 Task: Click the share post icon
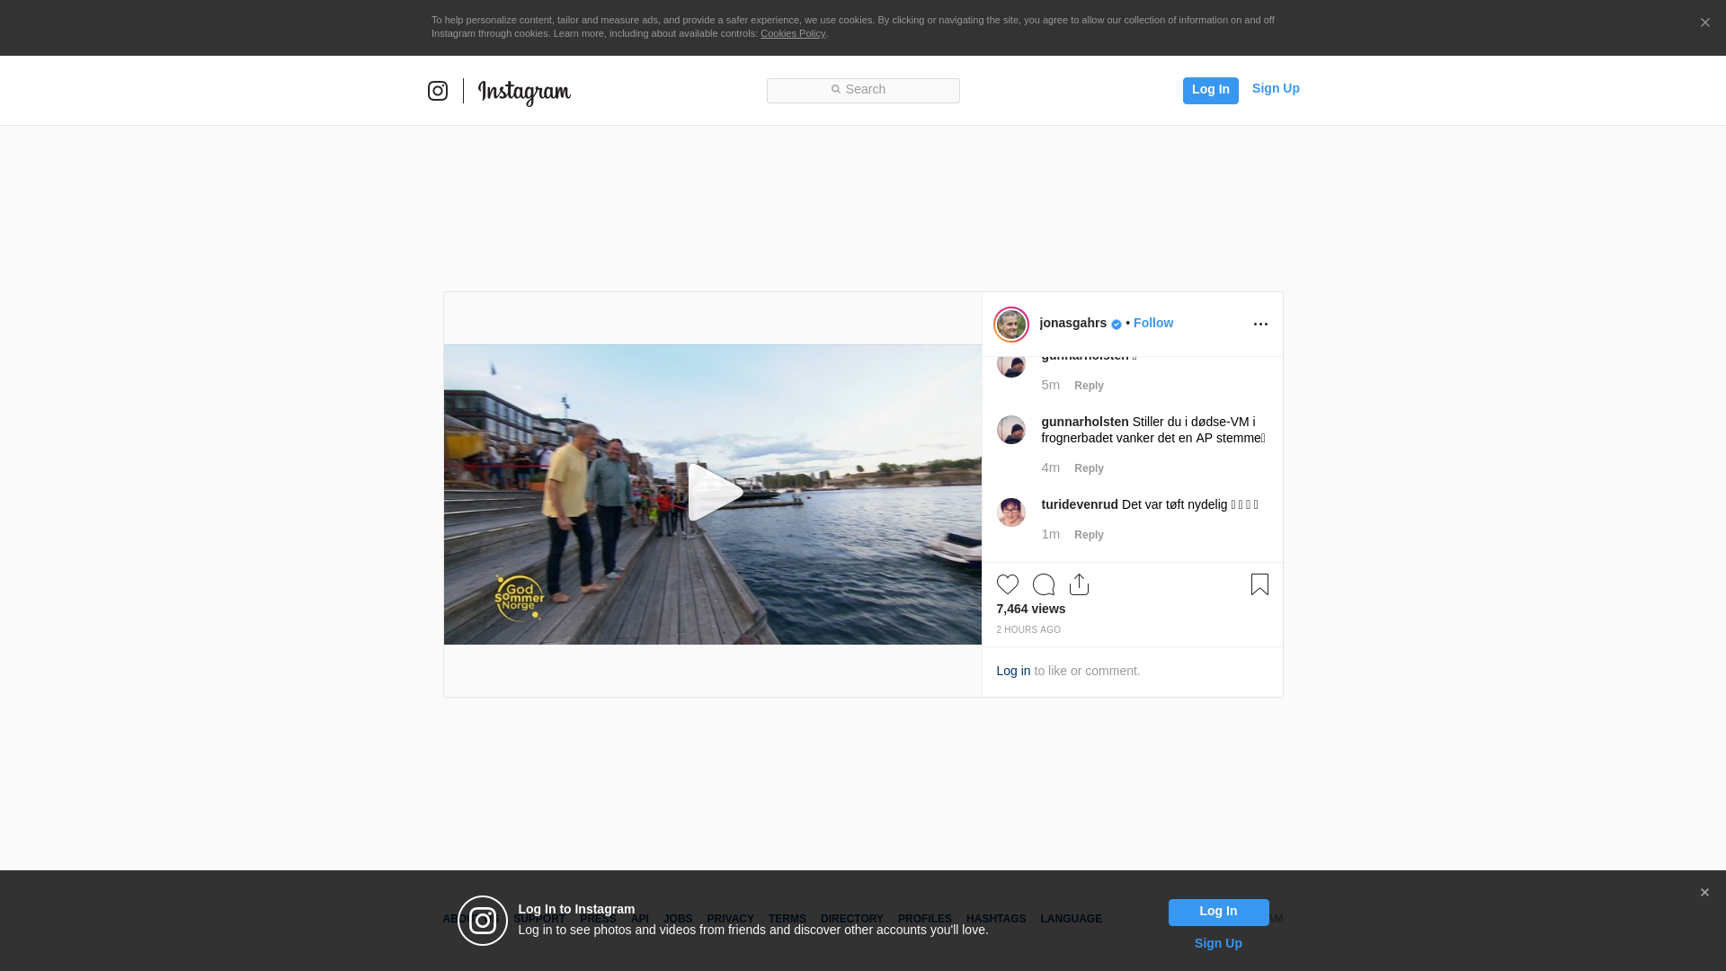point(1079,584)
